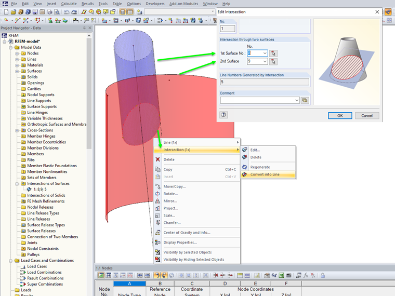Image resolution: width=395 pixels, height=296 pixels.
Task: Click the New Line tool icon
Action: pyautogui.click(x=17, y=20)
